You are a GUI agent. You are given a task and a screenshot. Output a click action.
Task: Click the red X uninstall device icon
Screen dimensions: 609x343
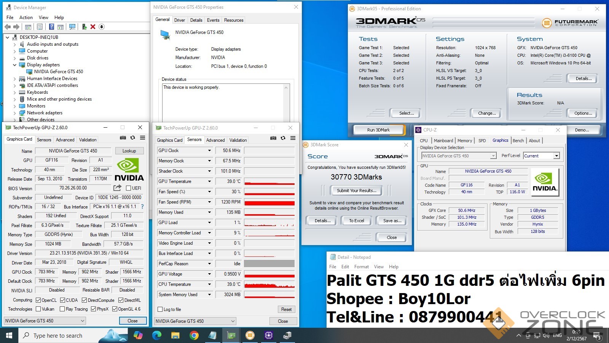click(92, 27)
